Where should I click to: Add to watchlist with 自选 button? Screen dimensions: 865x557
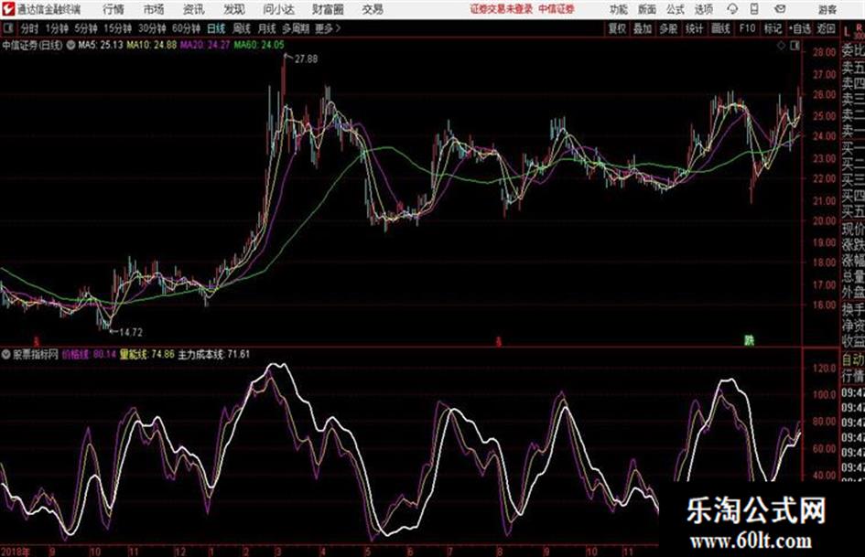800,28
